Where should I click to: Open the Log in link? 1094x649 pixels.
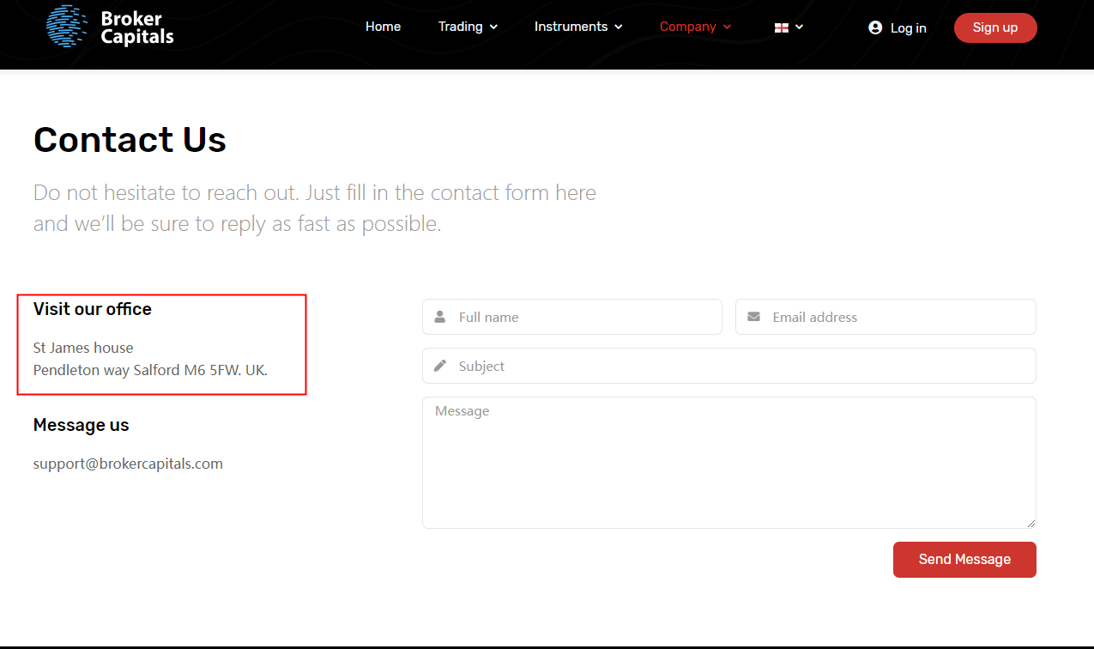[x=908, y=28]
